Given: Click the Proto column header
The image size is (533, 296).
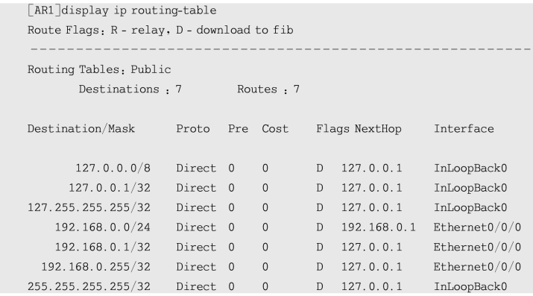Looking at the screenshot, I should point(193,129).
